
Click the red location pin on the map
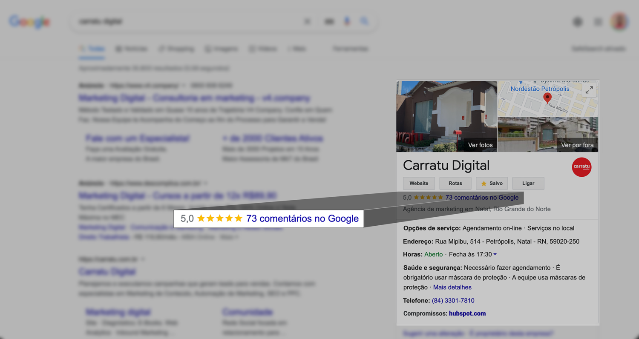(547, 98)
